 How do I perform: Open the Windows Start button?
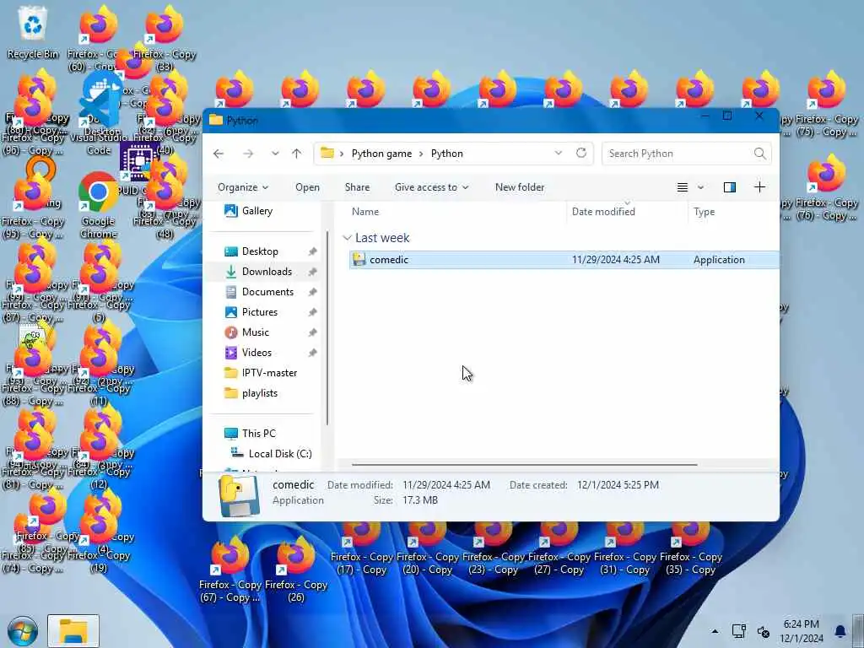click(x=23, y=631)
